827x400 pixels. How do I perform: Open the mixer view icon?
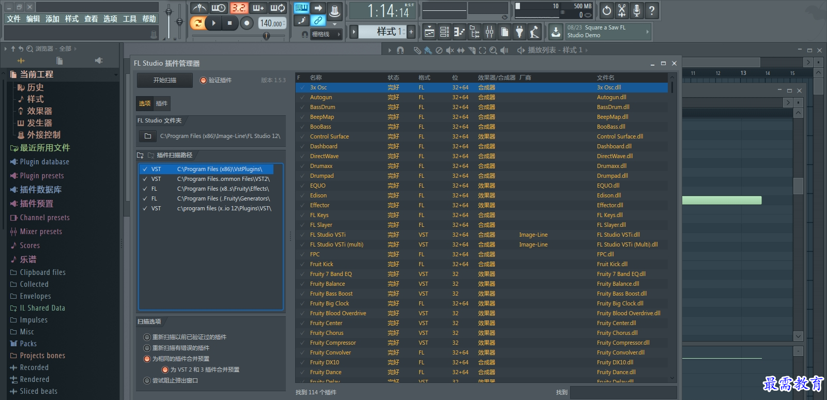[x=489, y=32]
